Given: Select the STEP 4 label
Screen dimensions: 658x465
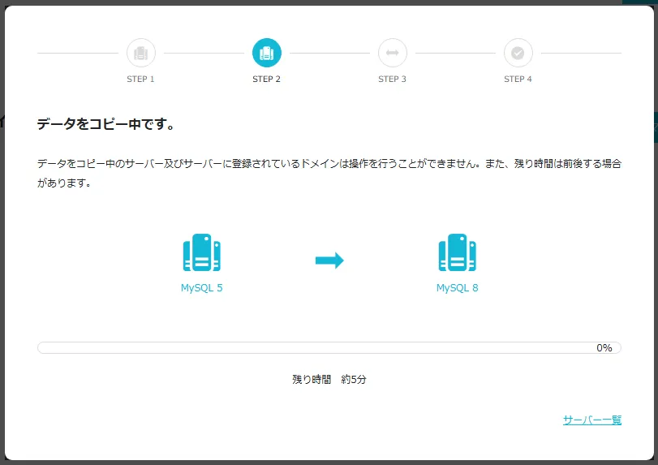Looking at the screenshot, I should click(x=518, y=80).
